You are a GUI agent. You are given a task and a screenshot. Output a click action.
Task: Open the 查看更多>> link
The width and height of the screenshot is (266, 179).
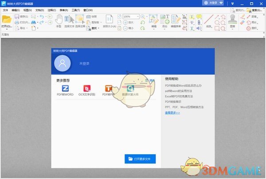pos(172,113)
